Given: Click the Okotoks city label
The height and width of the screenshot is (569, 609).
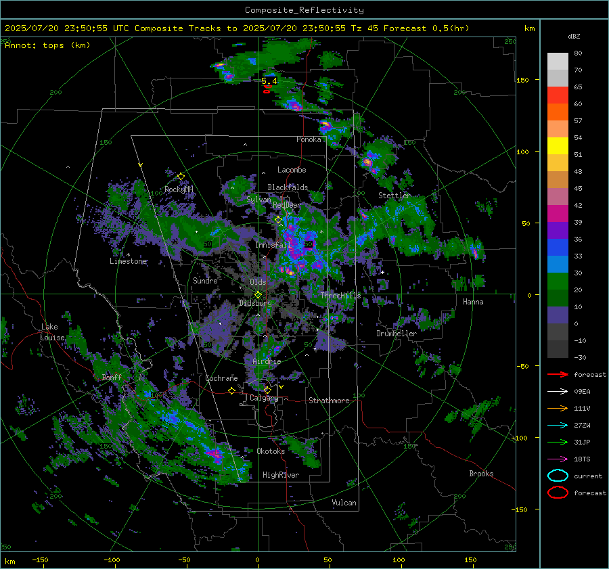Looking at the screenshot, I should pyautogui.click(x=271, y=451).
